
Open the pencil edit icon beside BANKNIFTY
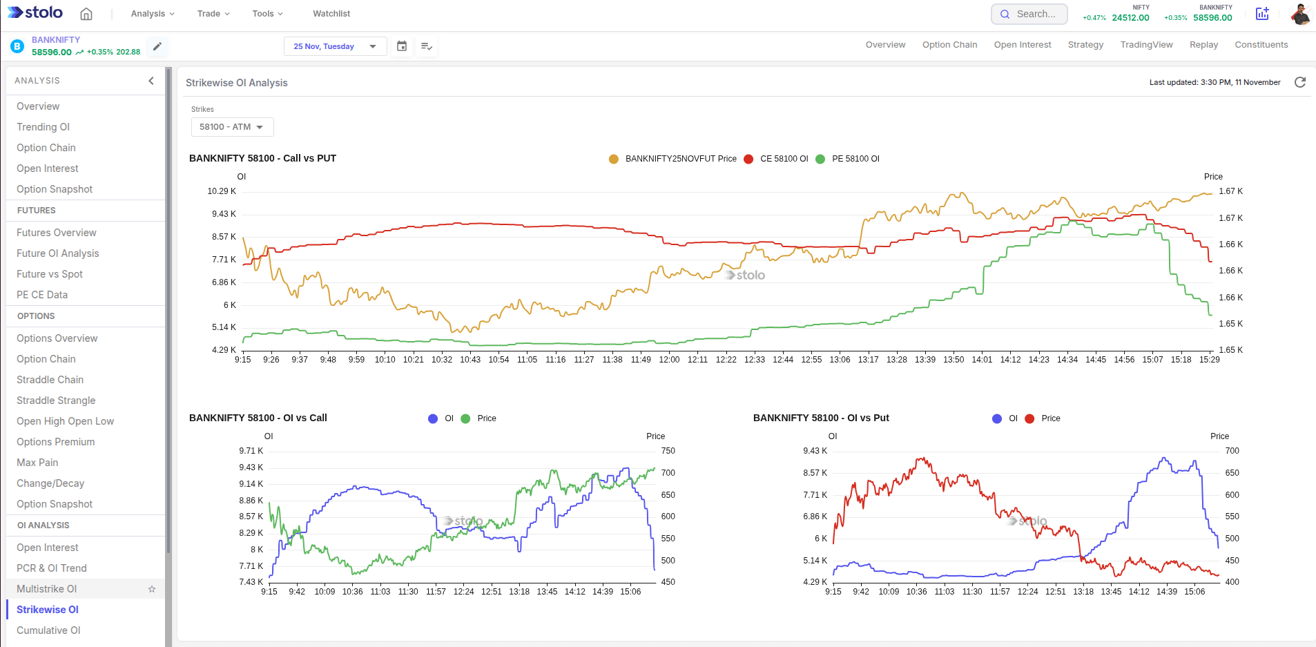click(157, 46)
